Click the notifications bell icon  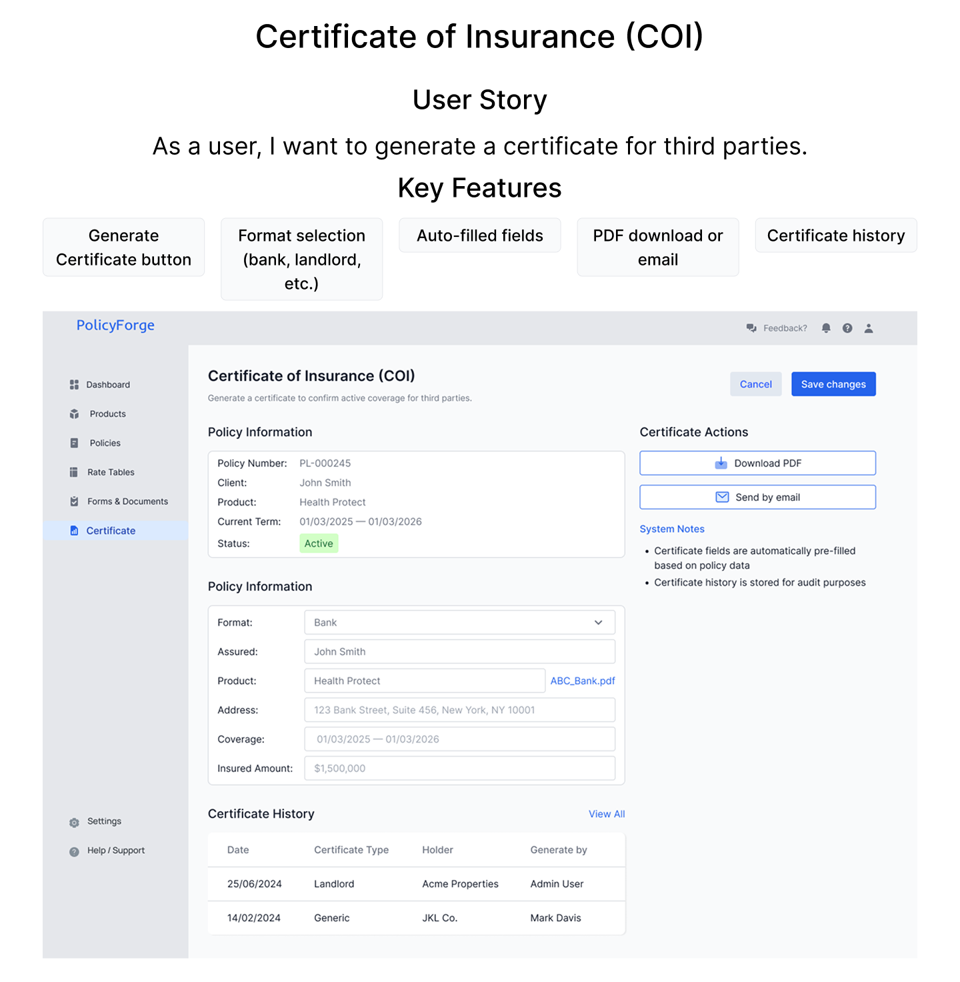tap(826, 328)
